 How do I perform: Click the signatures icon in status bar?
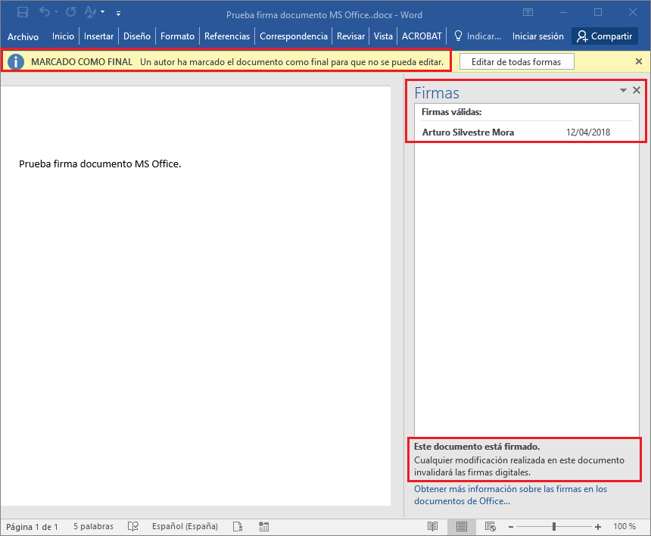coord(237,526)
